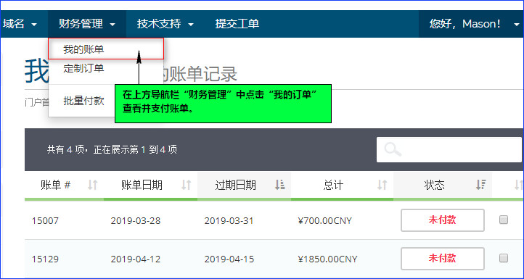Sort by 过期日期 column sort icon
This screenshot has width=524, height=279.
(x=279, y=185)
